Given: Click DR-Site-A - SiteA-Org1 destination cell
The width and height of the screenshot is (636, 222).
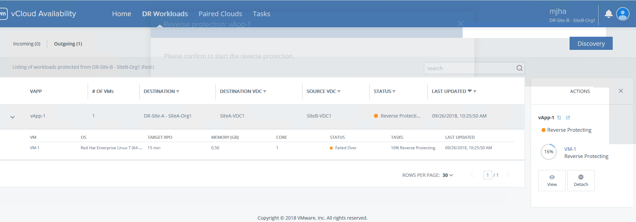Looking at the screenshot, I should [x=168, y=116].
